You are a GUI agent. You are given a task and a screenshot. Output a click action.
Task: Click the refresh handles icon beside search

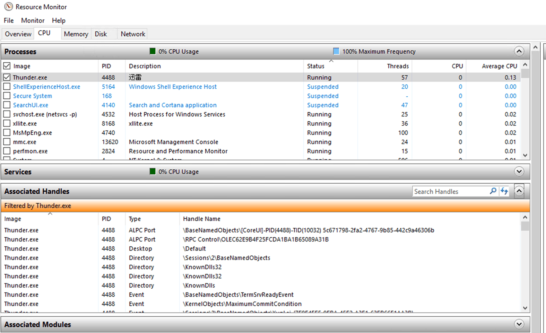(x=504, y=191)
